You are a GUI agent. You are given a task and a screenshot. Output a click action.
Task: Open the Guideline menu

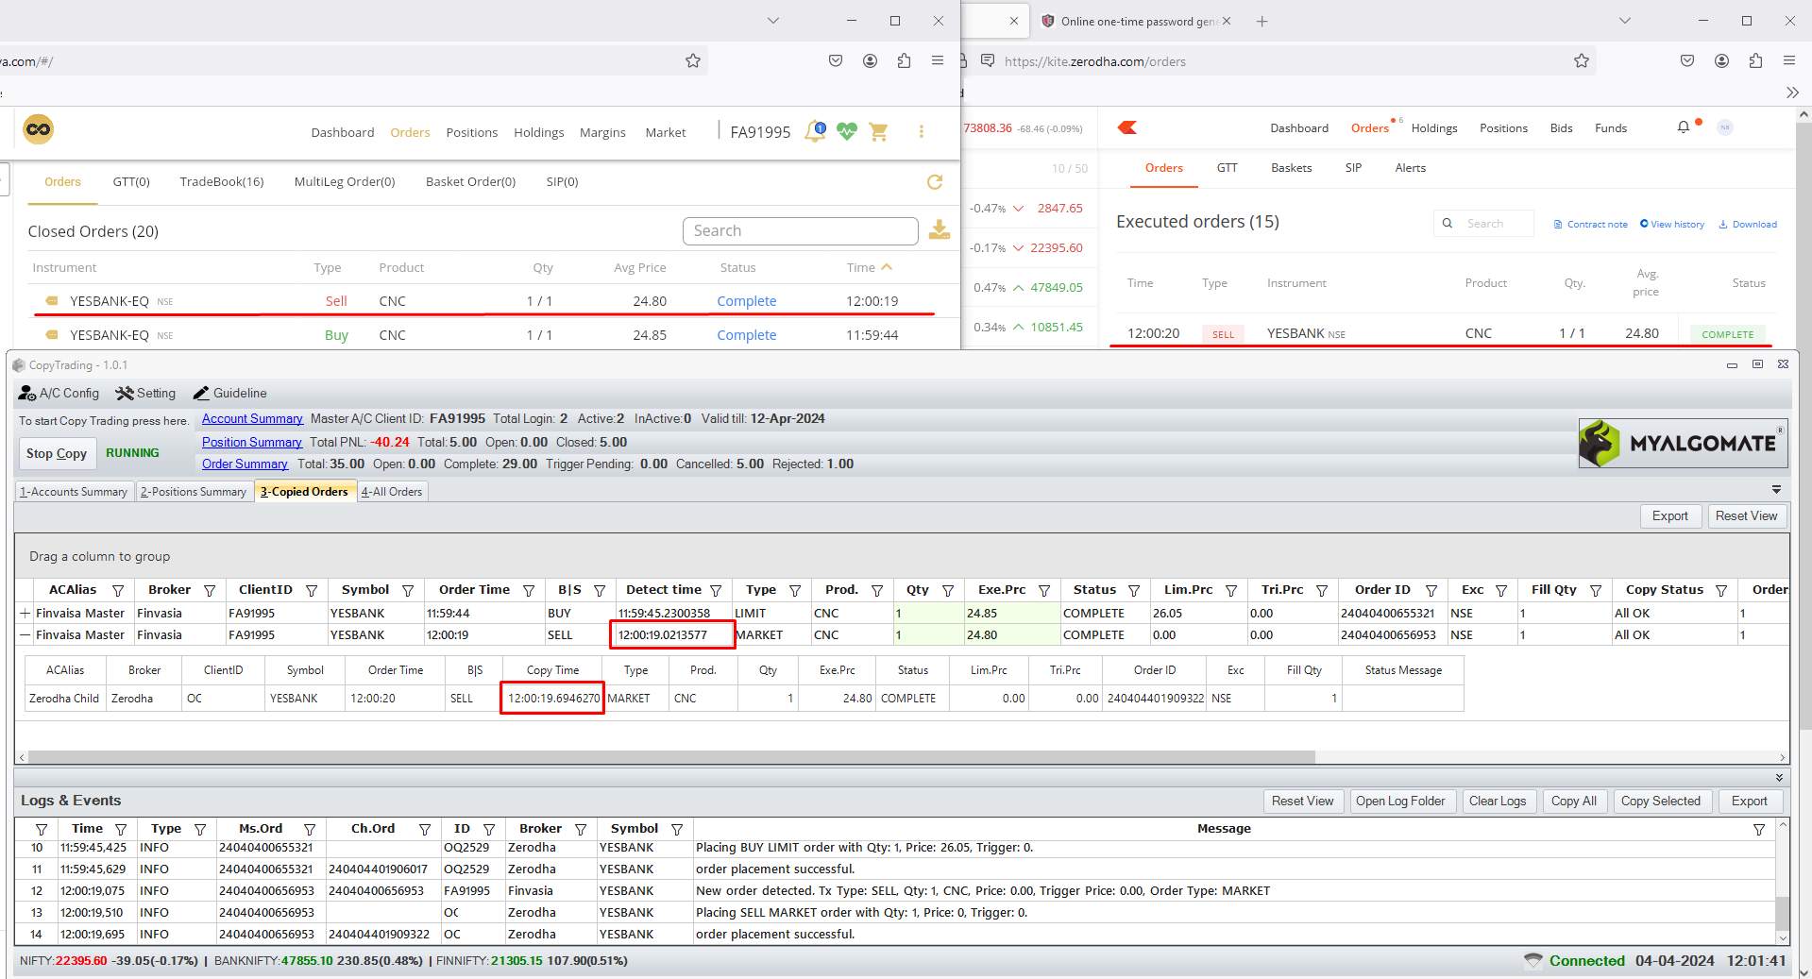[x=229, y=393]
